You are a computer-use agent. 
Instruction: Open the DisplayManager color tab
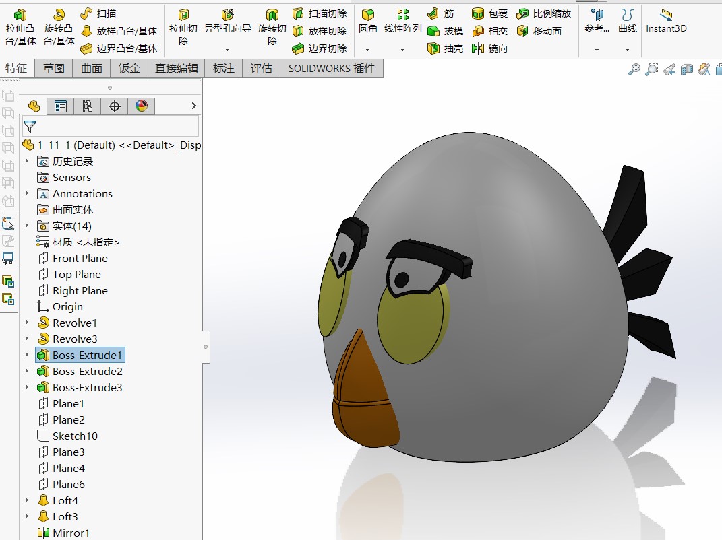pyautogui.click(x=142, y=106)
